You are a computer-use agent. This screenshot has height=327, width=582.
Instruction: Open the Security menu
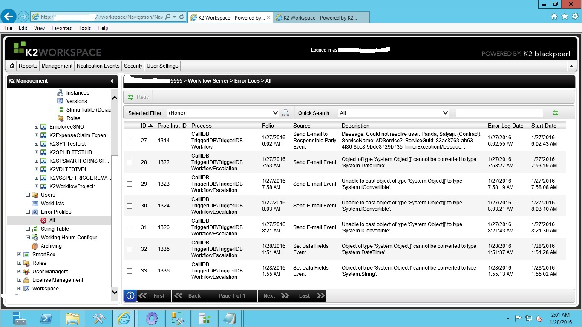tap(133, 66)
